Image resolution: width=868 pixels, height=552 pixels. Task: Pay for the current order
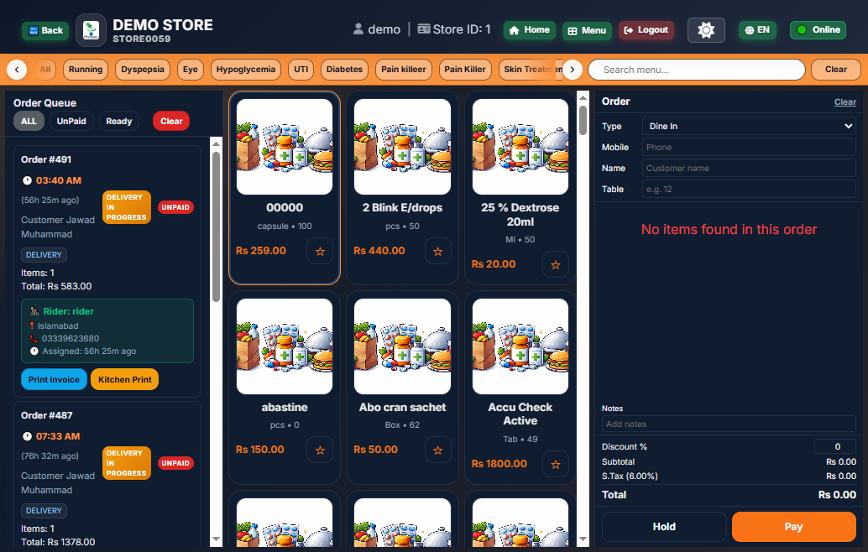pos(793,527)
